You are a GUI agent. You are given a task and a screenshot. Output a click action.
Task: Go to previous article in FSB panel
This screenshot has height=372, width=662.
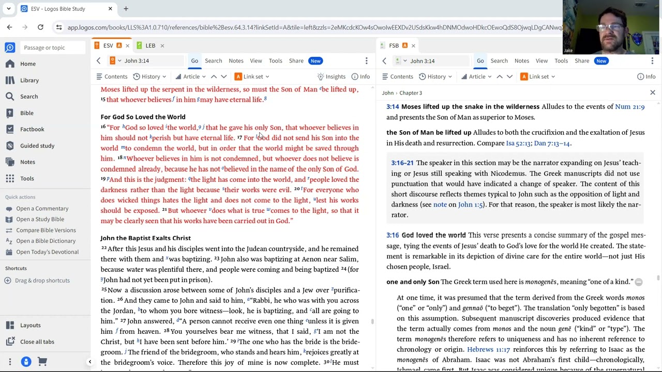coord(499,76)
